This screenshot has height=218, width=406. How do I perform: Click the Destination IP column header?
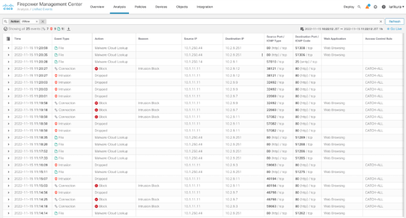coord(235,39)
